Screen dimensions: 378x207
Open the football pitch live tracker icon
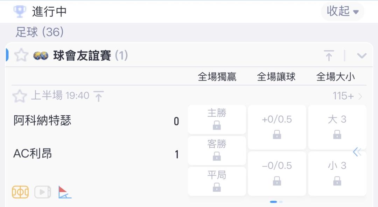coord(20,192)
